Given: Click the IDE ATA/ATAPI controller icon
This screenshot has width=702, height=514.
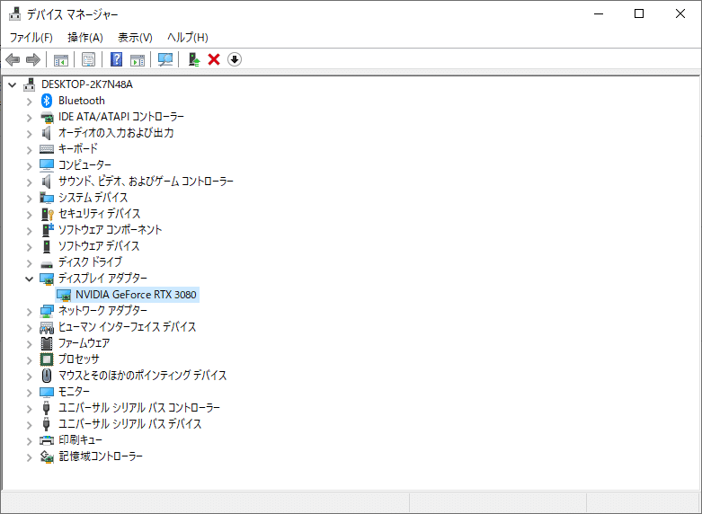Looking at the screenshot, I should point(47,118).
